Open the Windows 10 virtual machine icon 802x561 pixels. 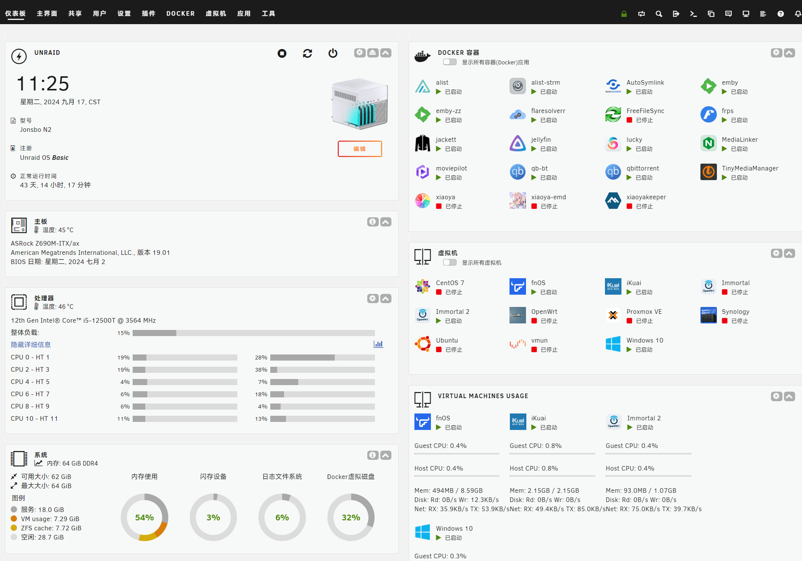coord(613,344)
